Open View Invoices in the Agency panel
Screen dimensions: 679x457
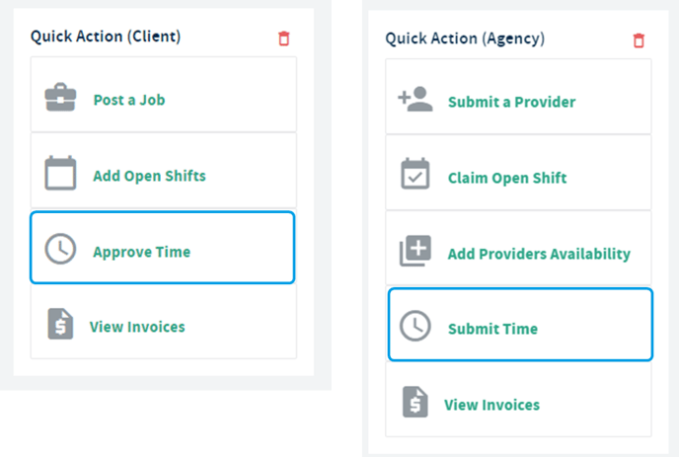[491, 405]
